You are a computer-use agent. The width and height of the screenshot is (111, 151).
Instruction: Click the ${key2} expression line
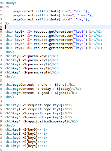click(26, 138)
